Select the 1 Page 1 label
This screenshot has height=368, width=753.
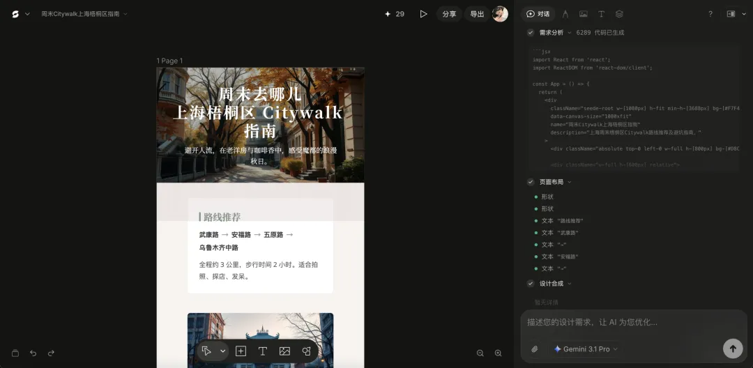point(169,61)
